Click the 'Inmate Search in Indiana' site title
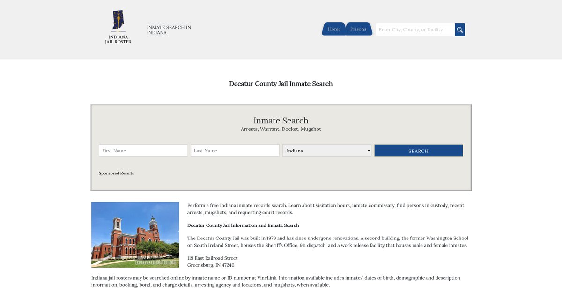The image size is (562, 290). pyautogui.click(x=169, y=30)
